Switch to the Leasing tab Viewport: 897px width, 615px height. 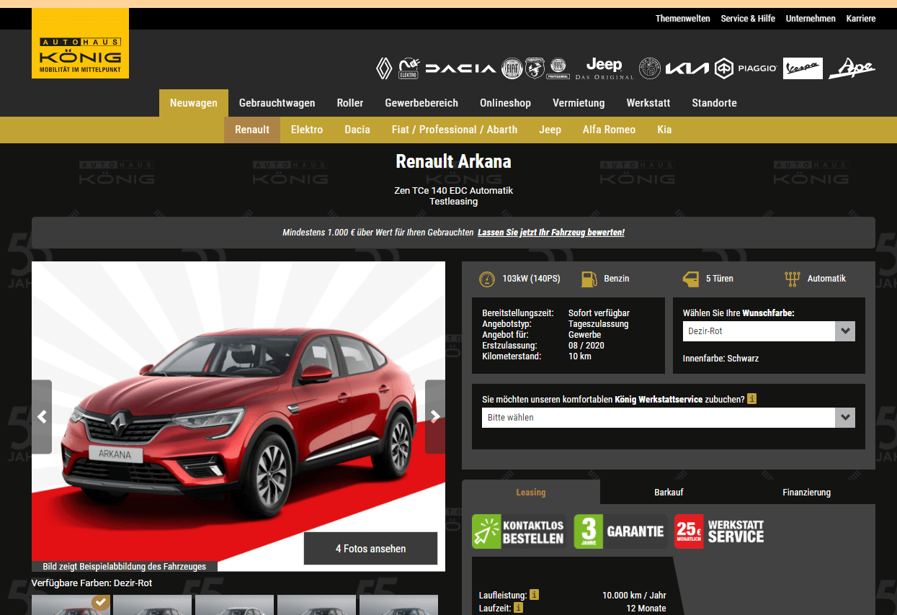(531, 493)
